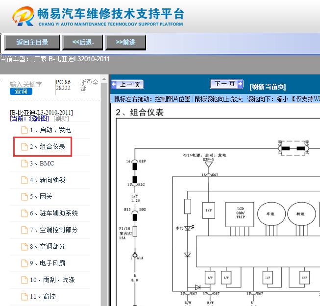The height and width of the screenshot is (306, 320).
Task: Click the 查询 search button
Action: pos(21,91)
